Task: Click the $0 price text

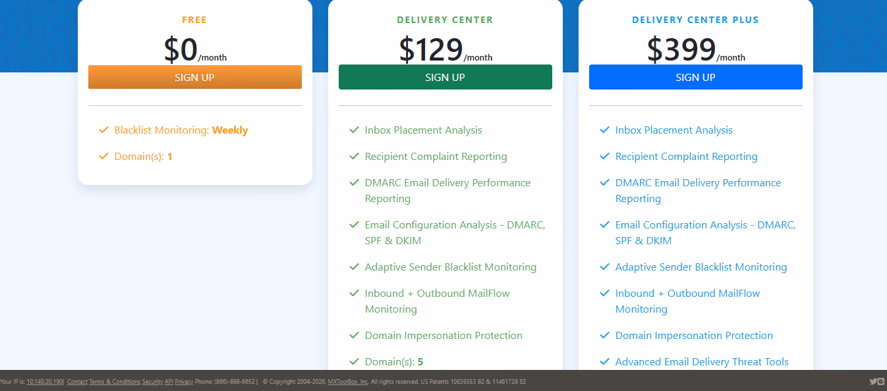Action: (181, 50)
